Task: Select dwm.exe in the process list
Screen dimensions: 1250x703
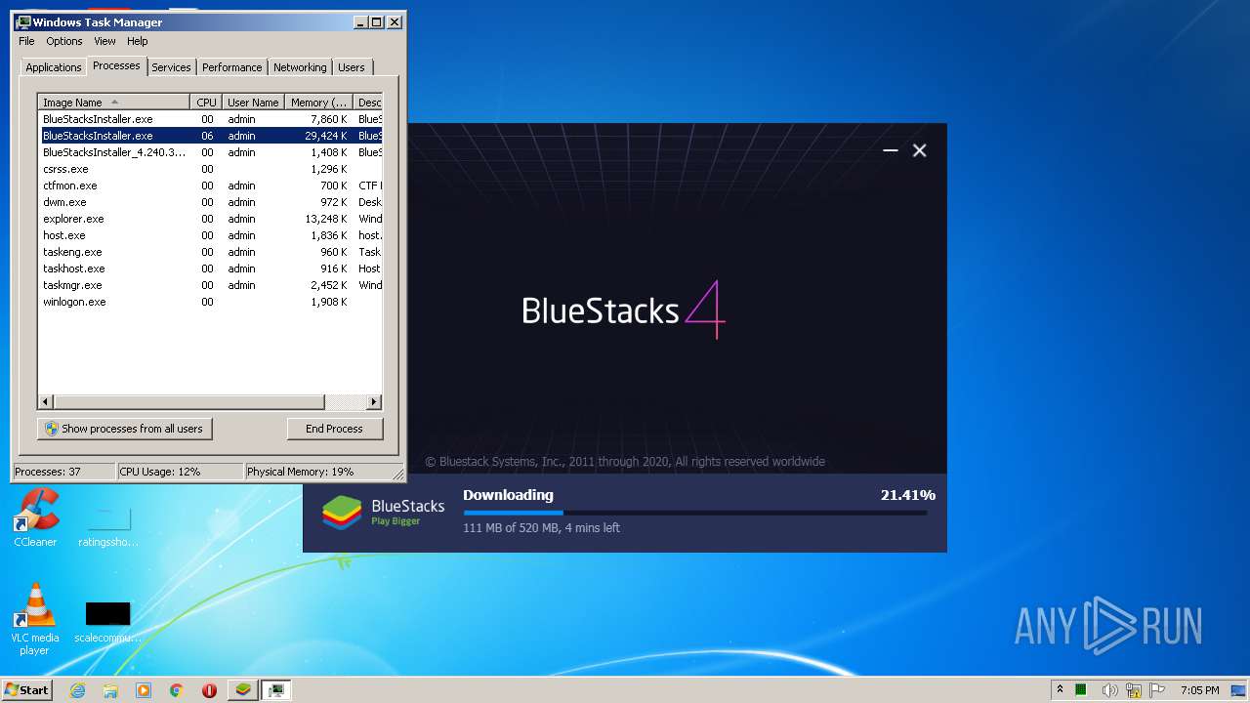Action: tap(210, 202)
